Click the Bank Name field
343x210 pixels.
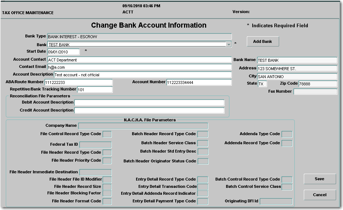tap(297, 60)
